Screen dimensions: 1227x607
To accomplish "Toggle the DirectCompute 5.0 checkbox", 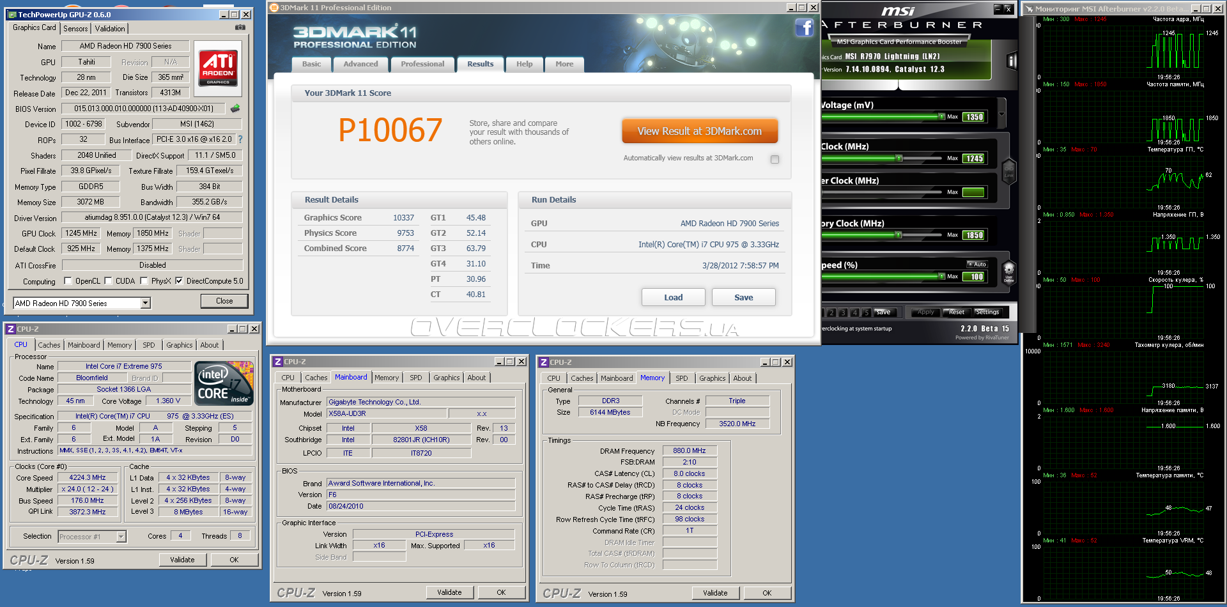I will tap(179, 280).
